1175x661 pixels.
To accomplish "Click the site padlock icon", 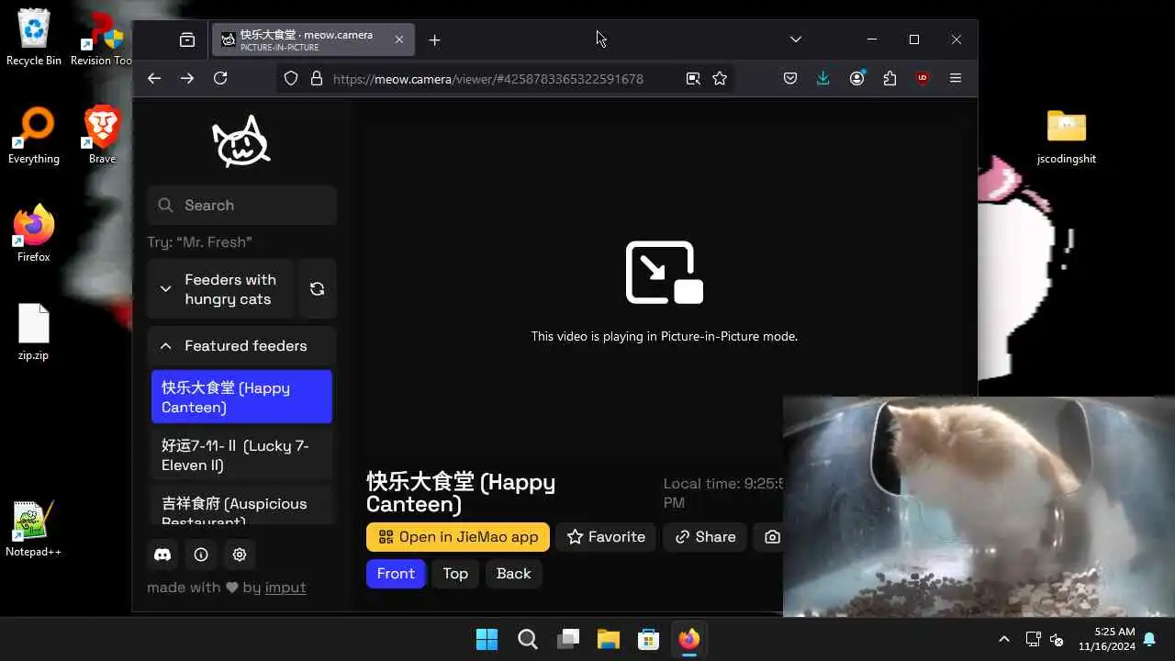I will [317, 79].
